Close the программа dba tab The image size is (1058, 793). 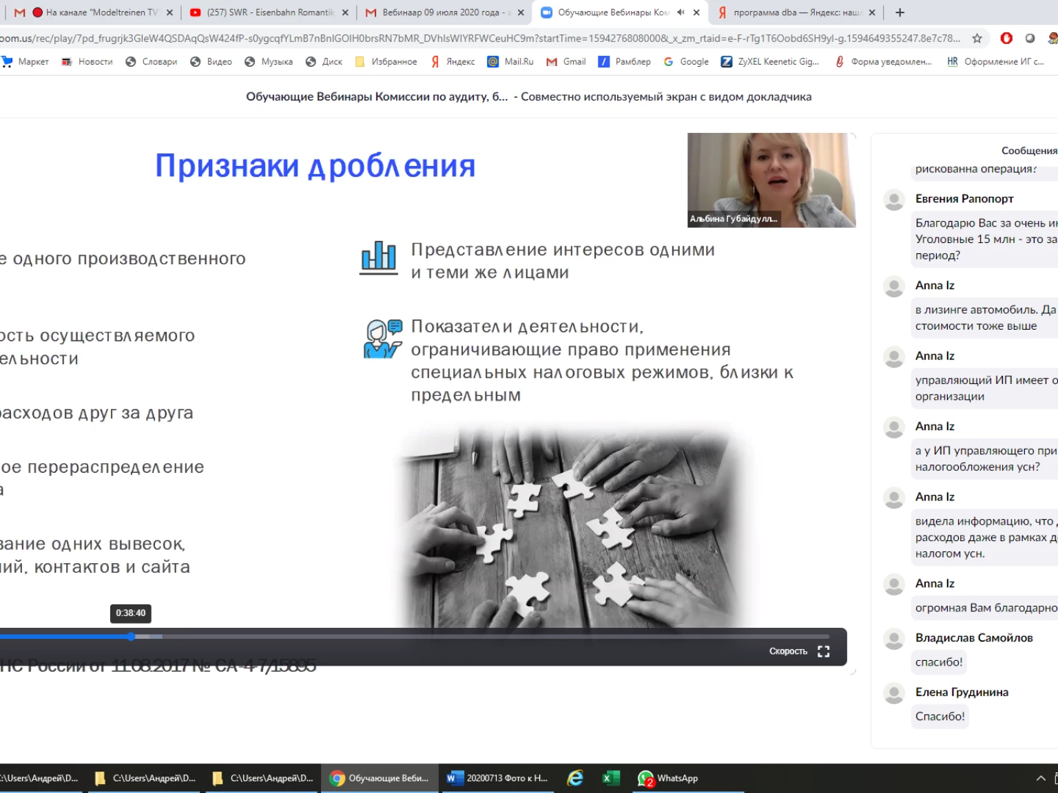pos(872,12)
